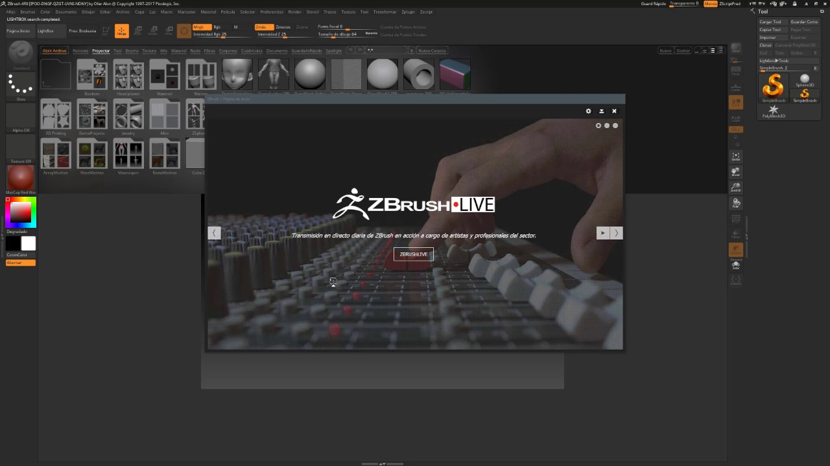The width and height of the screenshot is (830, 466).
Task: Select the PolyMesh3D star tool
Action: tap(773, 111)
